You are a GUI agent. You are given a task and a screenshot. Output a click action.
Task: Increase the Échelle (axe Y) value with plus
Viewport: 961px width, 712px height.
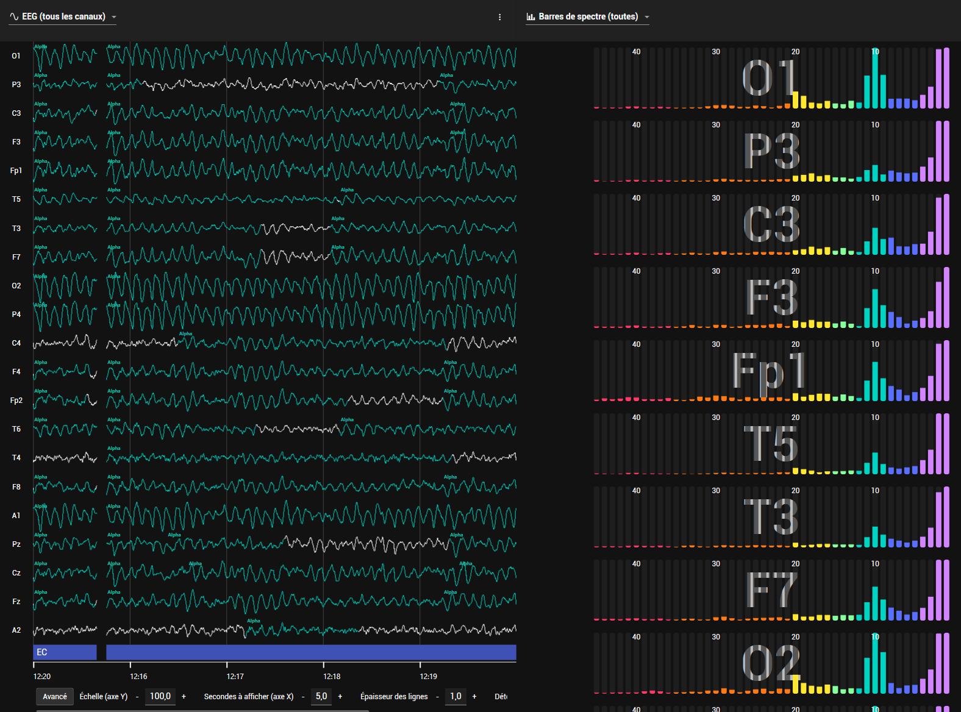(x=184, y=696)
